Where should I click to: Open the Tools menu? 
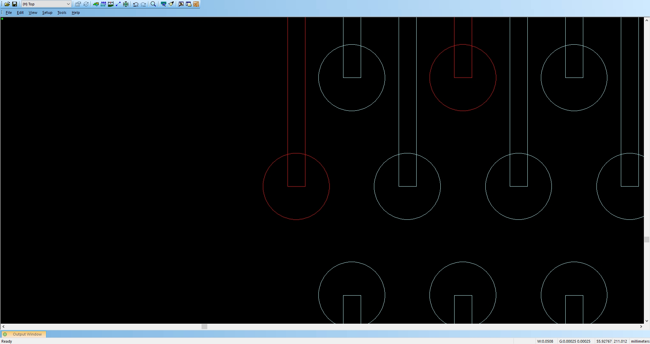[62, 13]
